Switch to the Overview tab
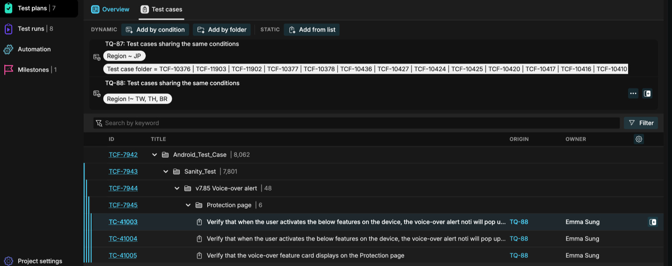 pyautogui.click(x=110, y=9)
